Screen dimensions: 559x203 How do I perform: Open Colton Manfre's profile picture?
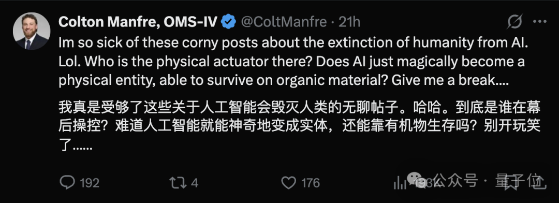click(x=32, y=31)
